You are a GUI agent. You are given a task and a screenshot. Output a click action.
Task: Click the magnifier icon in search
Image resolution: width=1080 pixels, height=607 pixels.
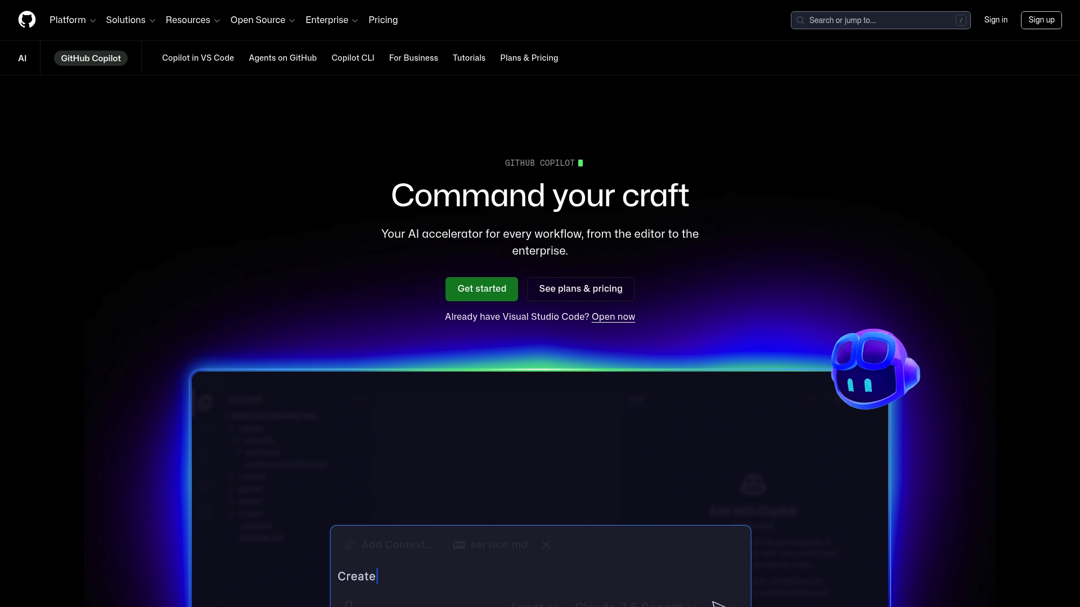point(800,20)
